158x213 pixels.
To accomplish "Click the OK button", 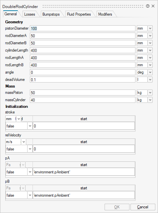I will (x=117, y=207).
